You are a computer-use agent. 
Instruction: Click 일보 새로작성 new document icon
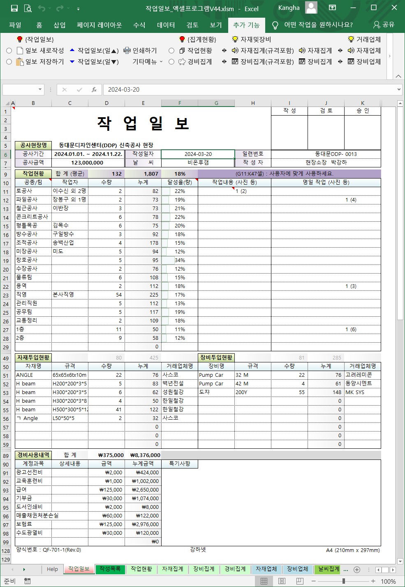click(x=20, y=51)
